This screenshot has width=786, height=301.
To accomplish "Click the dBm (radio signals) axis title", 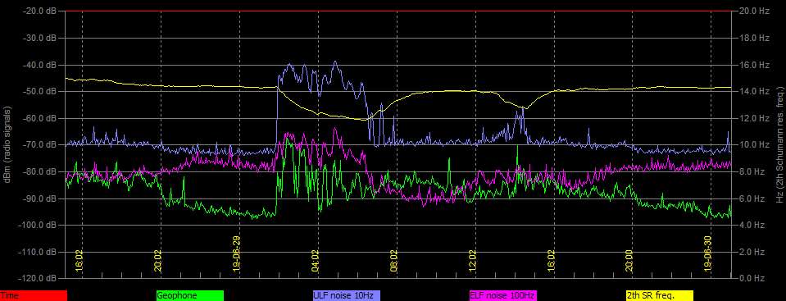I will pos(8,144).
